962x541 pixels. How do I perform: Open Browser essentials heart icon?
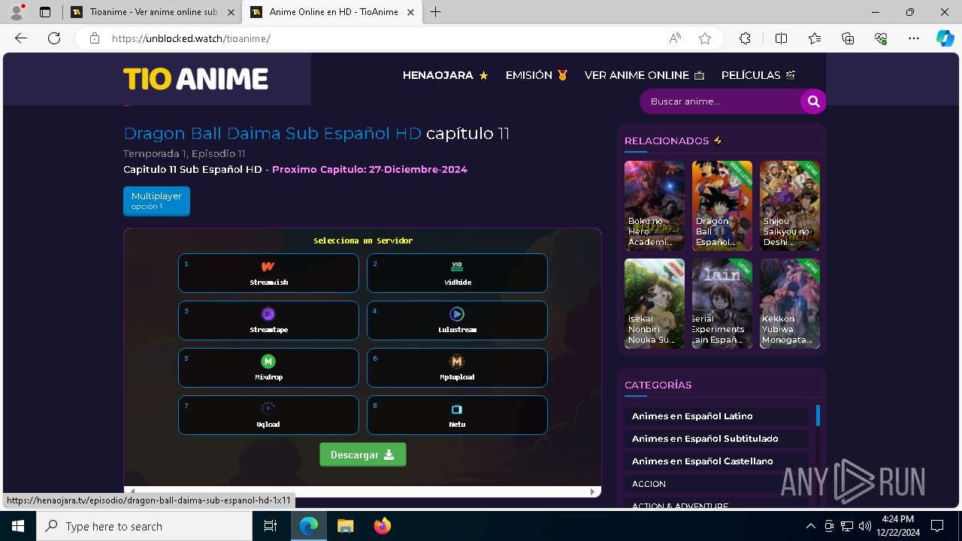pos(881,38)
